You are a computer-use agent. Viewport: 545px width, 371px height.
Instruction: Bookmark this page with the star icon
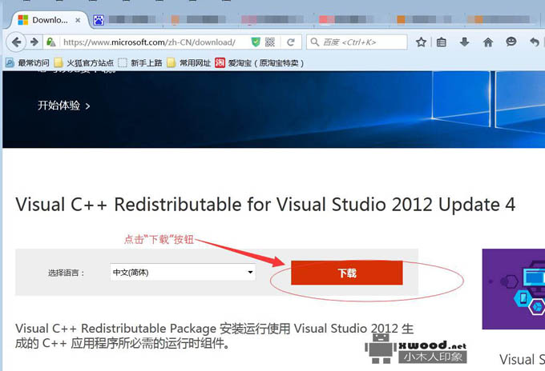(x=421, y=42)
